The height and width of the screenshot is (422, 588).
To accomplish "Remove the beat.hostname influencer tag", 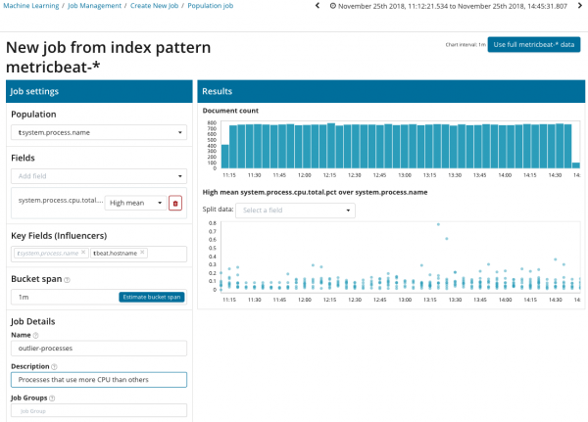I will [x=142, y=253].
